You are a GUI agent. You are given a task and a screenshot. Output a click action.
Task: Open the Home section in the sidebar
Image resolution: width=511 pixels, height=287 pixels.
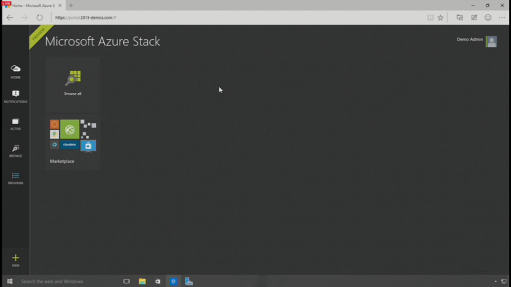(15, 72)
